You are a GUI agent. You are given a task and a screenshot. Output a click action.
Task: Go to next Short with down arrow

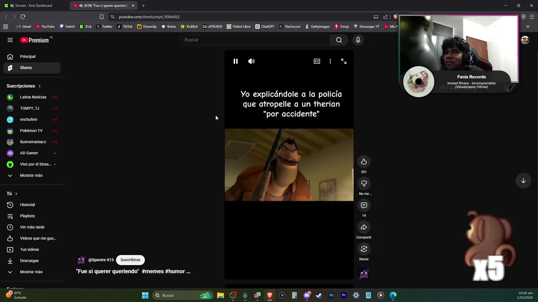pos(523,181)
